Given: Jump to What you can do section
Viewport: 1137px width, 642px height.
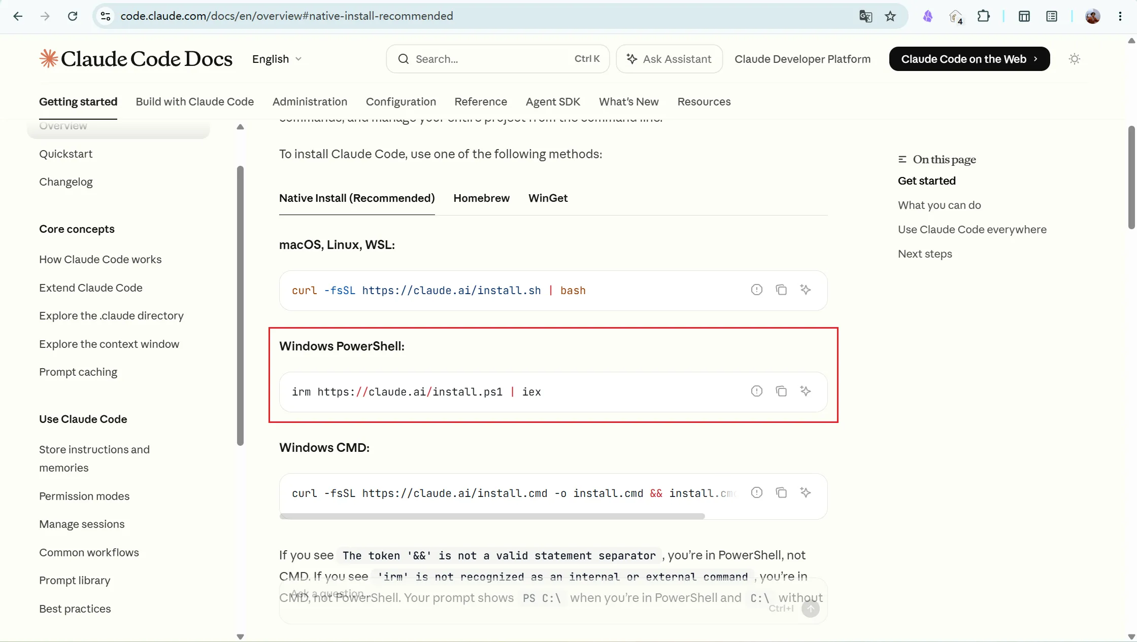Looking at the screenshot, I should click(x=940, y=205).
